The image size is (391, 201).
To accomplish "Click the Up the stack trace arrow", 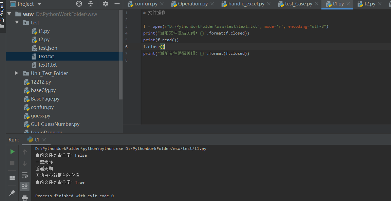I will point(25,152).
